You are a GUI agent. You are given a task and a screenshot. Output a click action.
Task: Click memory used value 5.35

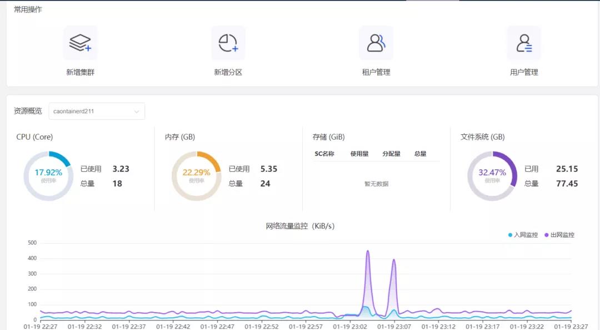click(x=269, y=169)
